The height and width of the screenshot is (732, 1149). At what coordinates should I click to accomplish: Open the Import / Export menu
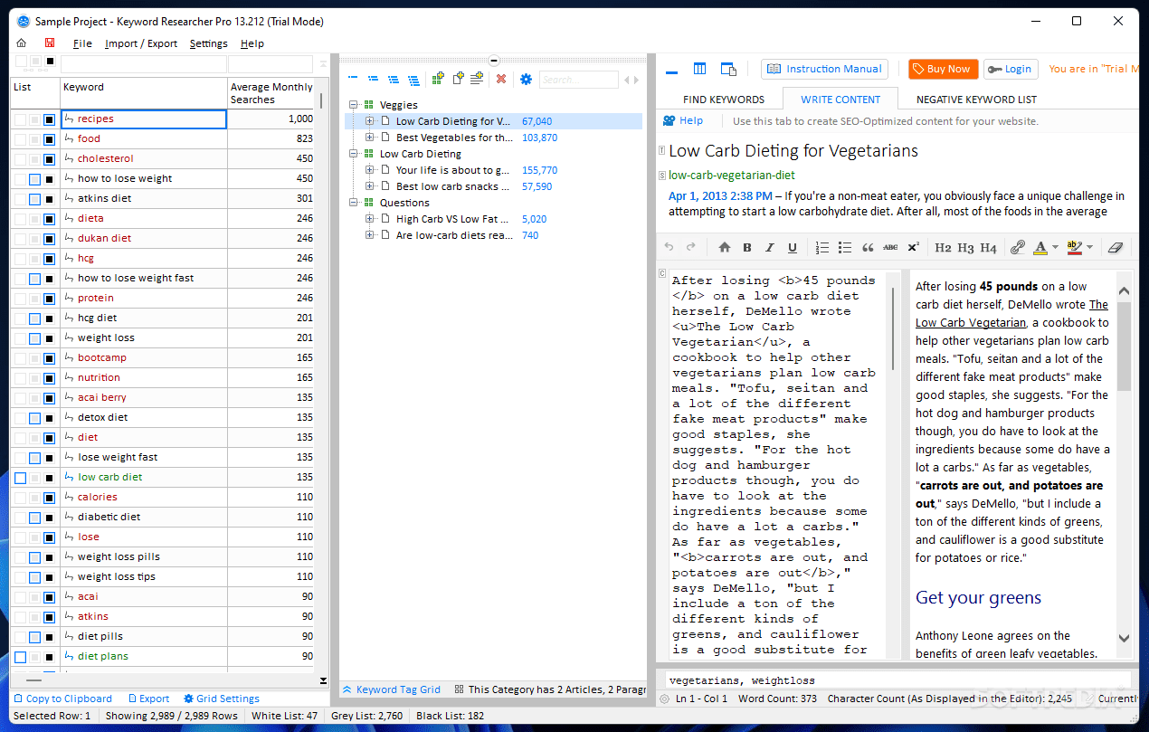[141, 43]
